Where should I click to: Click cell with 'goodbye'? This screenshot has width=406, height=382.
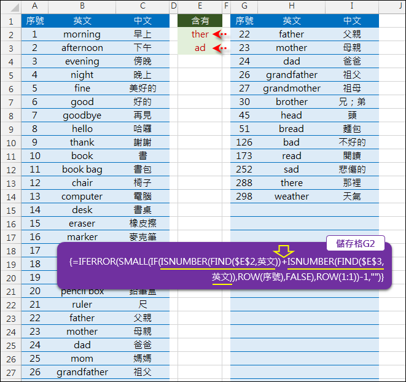coord(82,115)
